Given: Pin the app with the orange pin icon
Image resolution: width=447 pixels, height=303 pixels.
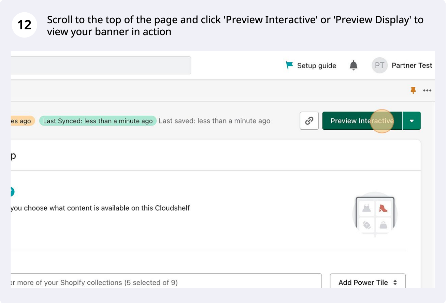Looking at the screenshot, I should click(x=413, y=90).
